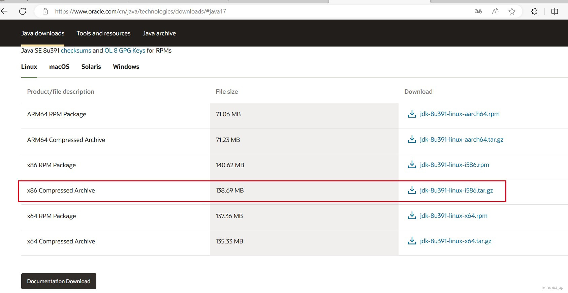Click download icon for i586.tar.gz

tap(412, 190)
